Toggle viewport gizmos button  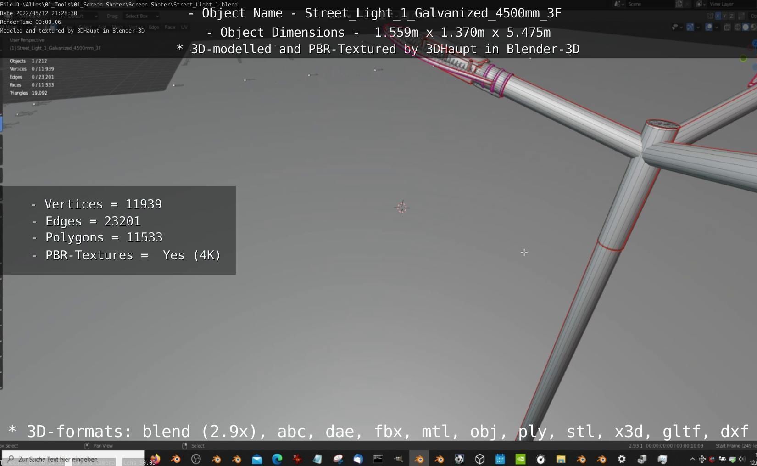coord(690,27)
